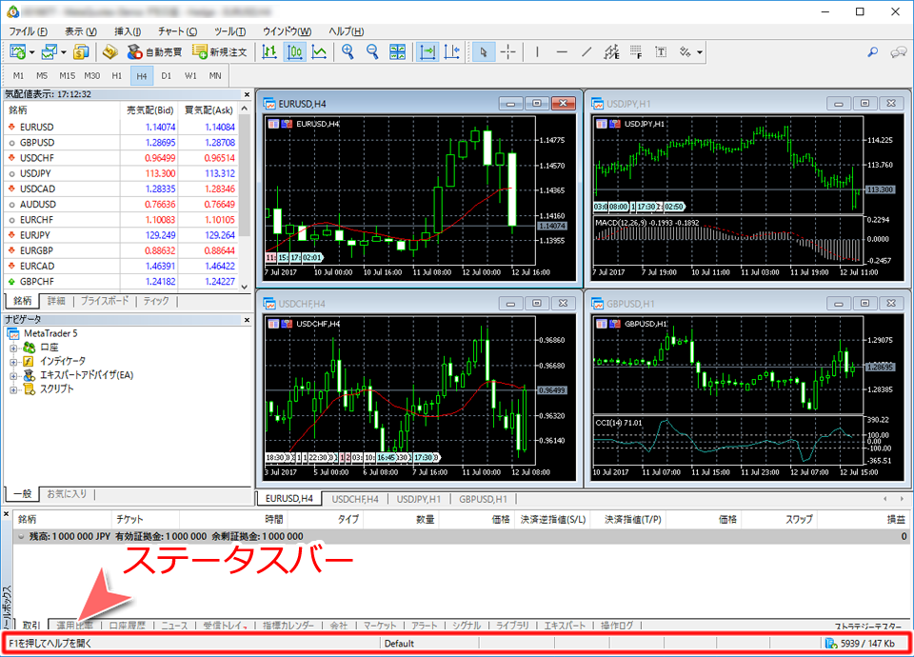Image resolution: width=914 pixels, height=657 pixels.
Task: Select the text label tool
Action: coord(661,51)
